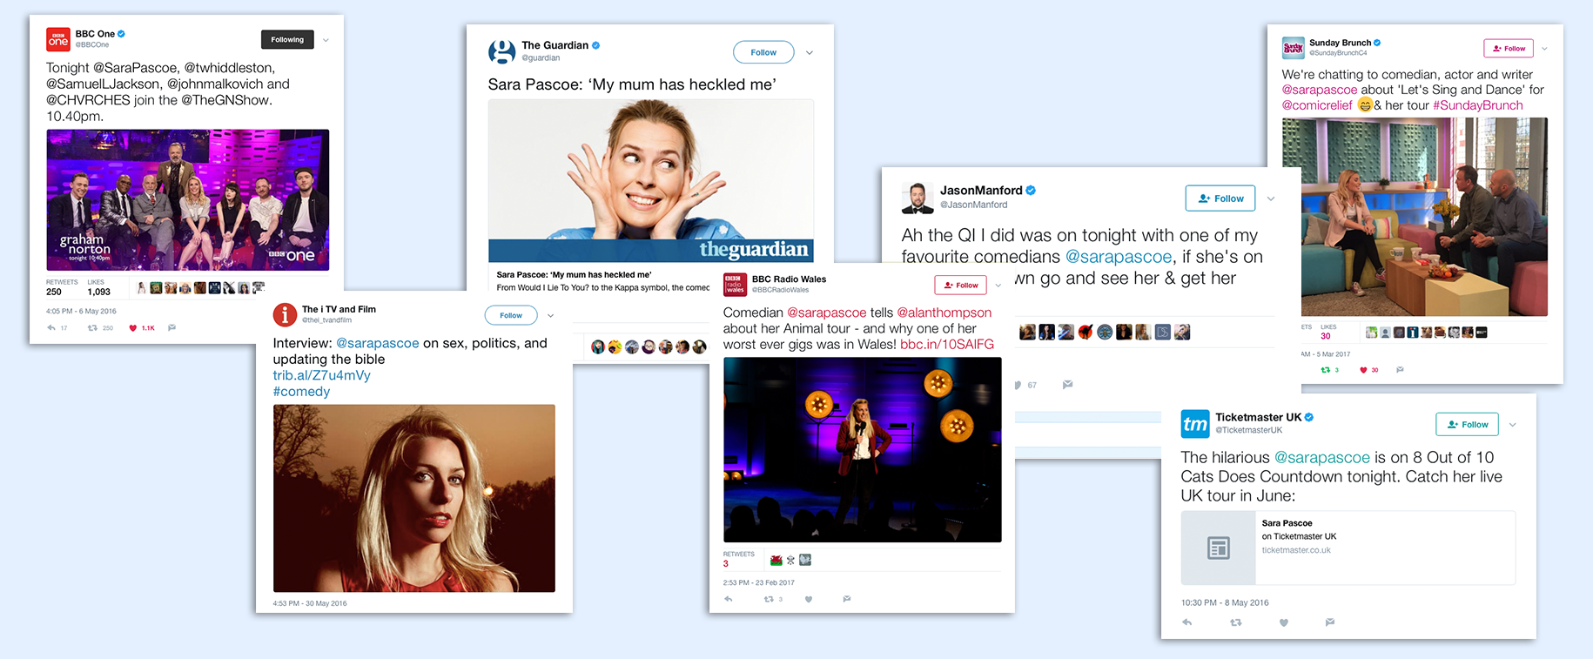Viewport: 1593px width, 659px height.
Task: Click flag icon on BBC Radio Wales tweet
Action: [847, 599]
